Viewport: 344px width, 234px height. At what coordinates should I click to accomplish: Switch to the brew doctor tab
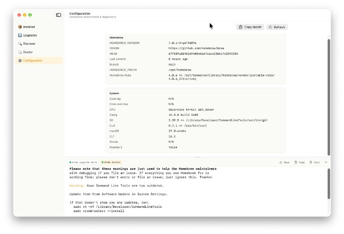coord(111,162)
